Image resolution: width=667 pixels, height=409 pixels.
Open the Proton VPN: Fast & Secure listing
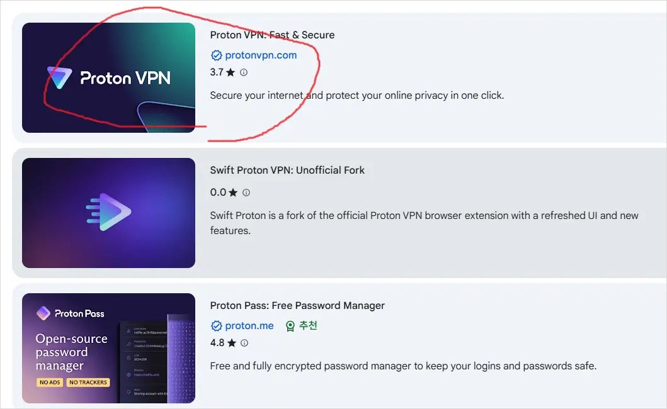(272, 35)
